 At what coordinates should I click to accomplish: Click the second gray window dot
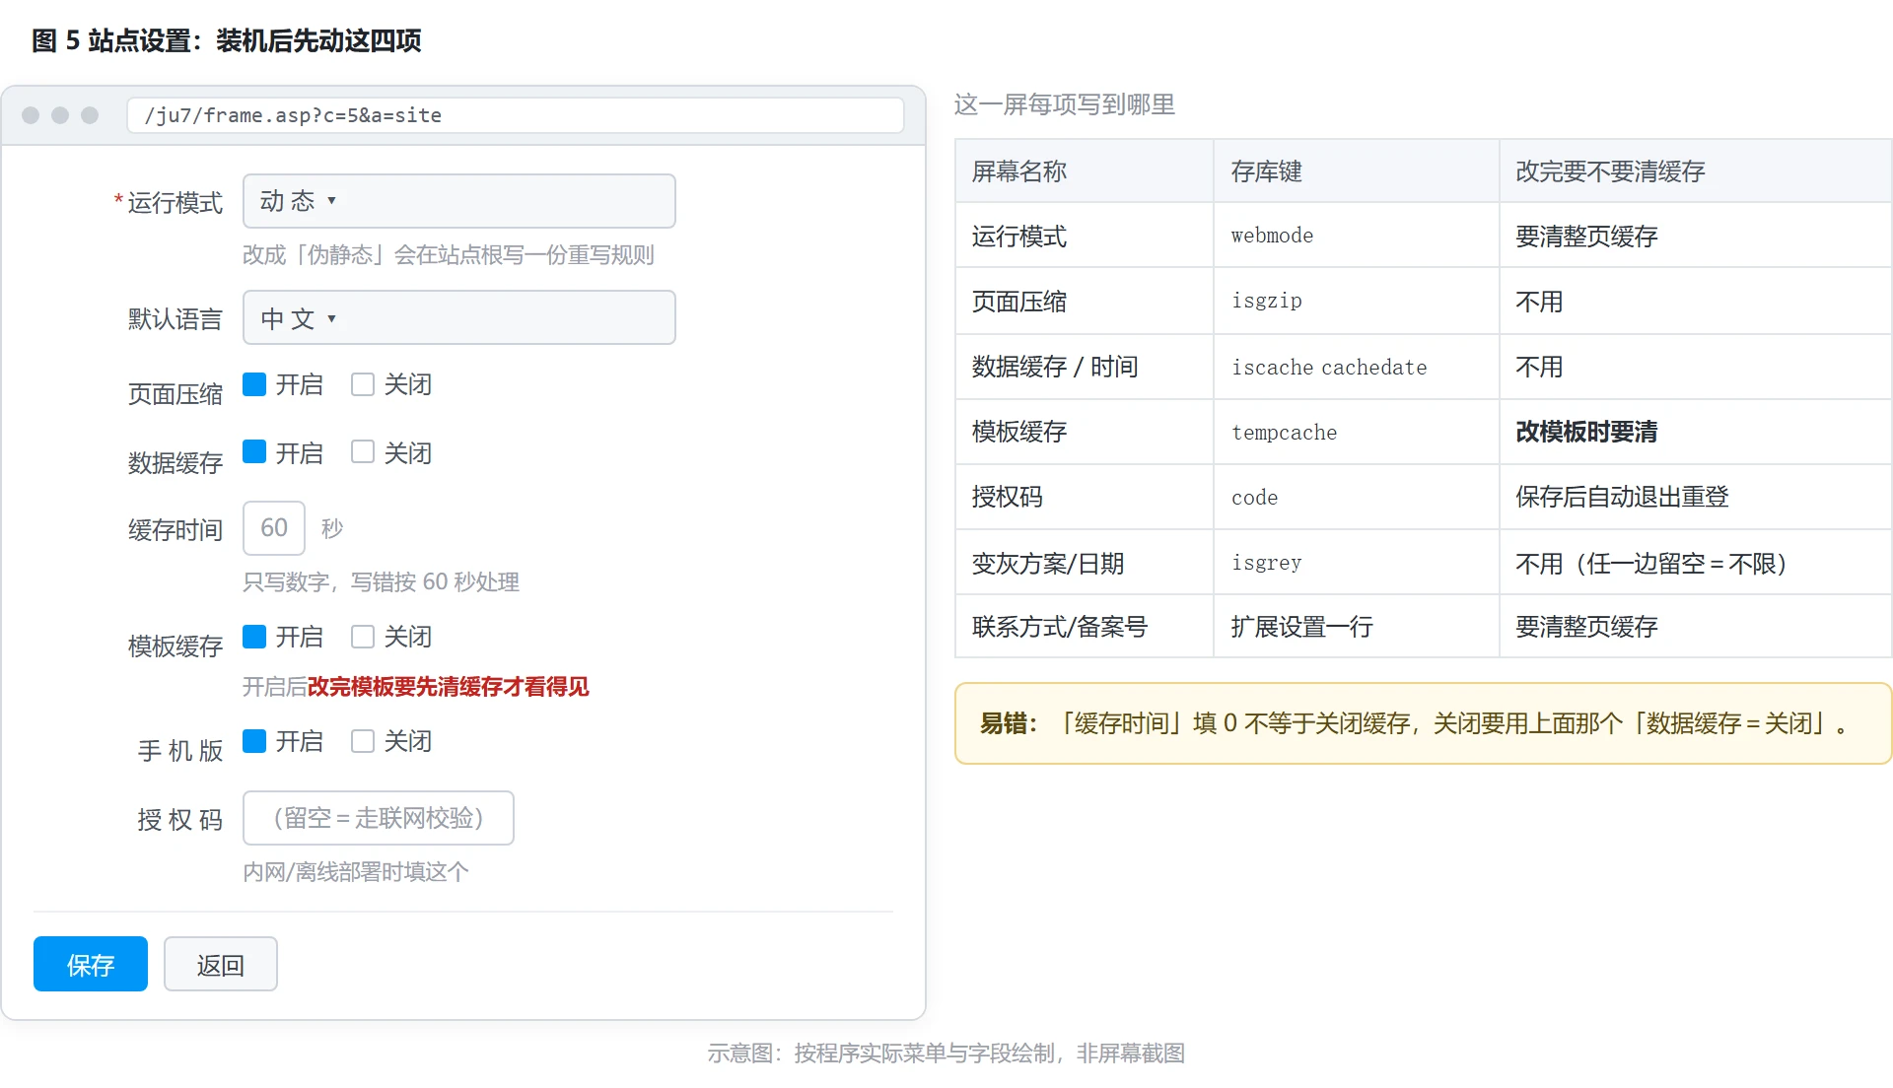[x=60, y=115]
